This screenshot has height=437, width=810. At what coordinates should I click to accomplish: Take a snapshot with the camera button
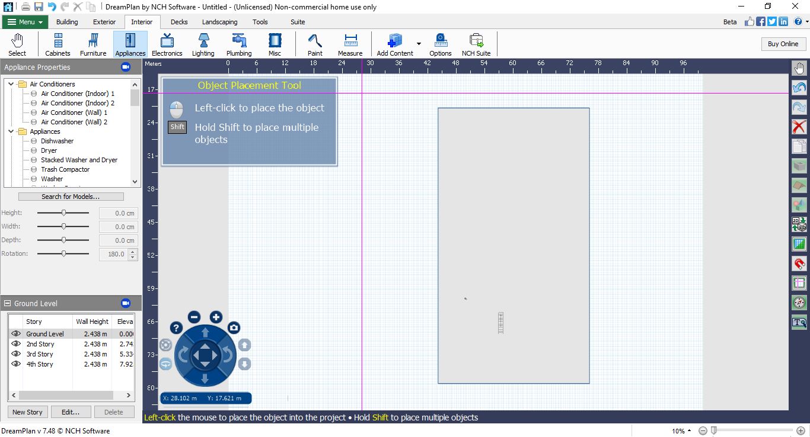[234, 327]
